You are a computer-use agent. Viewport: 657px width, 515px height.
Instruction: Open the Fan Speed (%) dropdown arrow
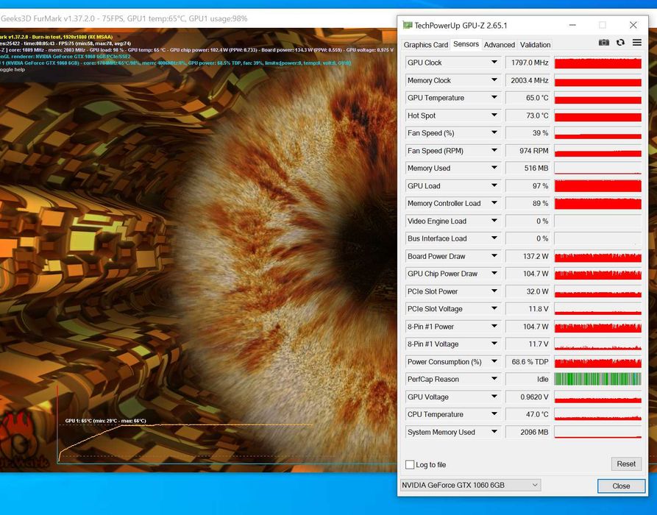[494, 133]
